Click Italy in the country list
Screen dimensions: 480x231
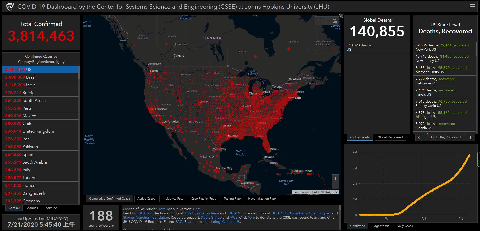[40, 170]
